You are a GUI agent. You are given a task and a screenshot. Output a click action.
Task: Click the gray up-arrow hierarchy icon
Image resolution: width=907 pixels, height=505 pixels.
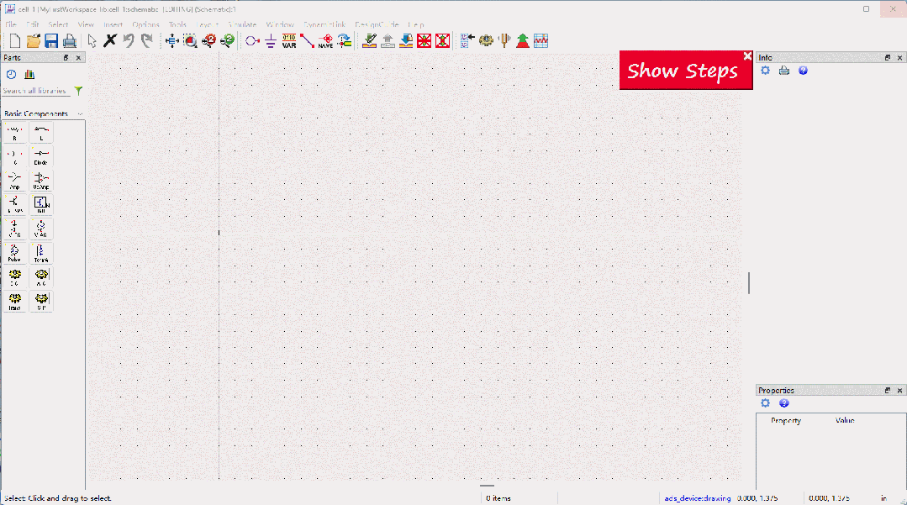point(388,40)
